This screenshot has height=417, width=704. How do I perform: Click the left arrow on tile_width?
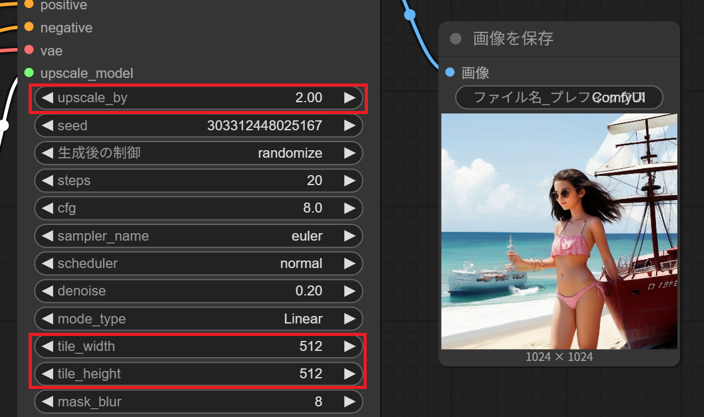47,346
